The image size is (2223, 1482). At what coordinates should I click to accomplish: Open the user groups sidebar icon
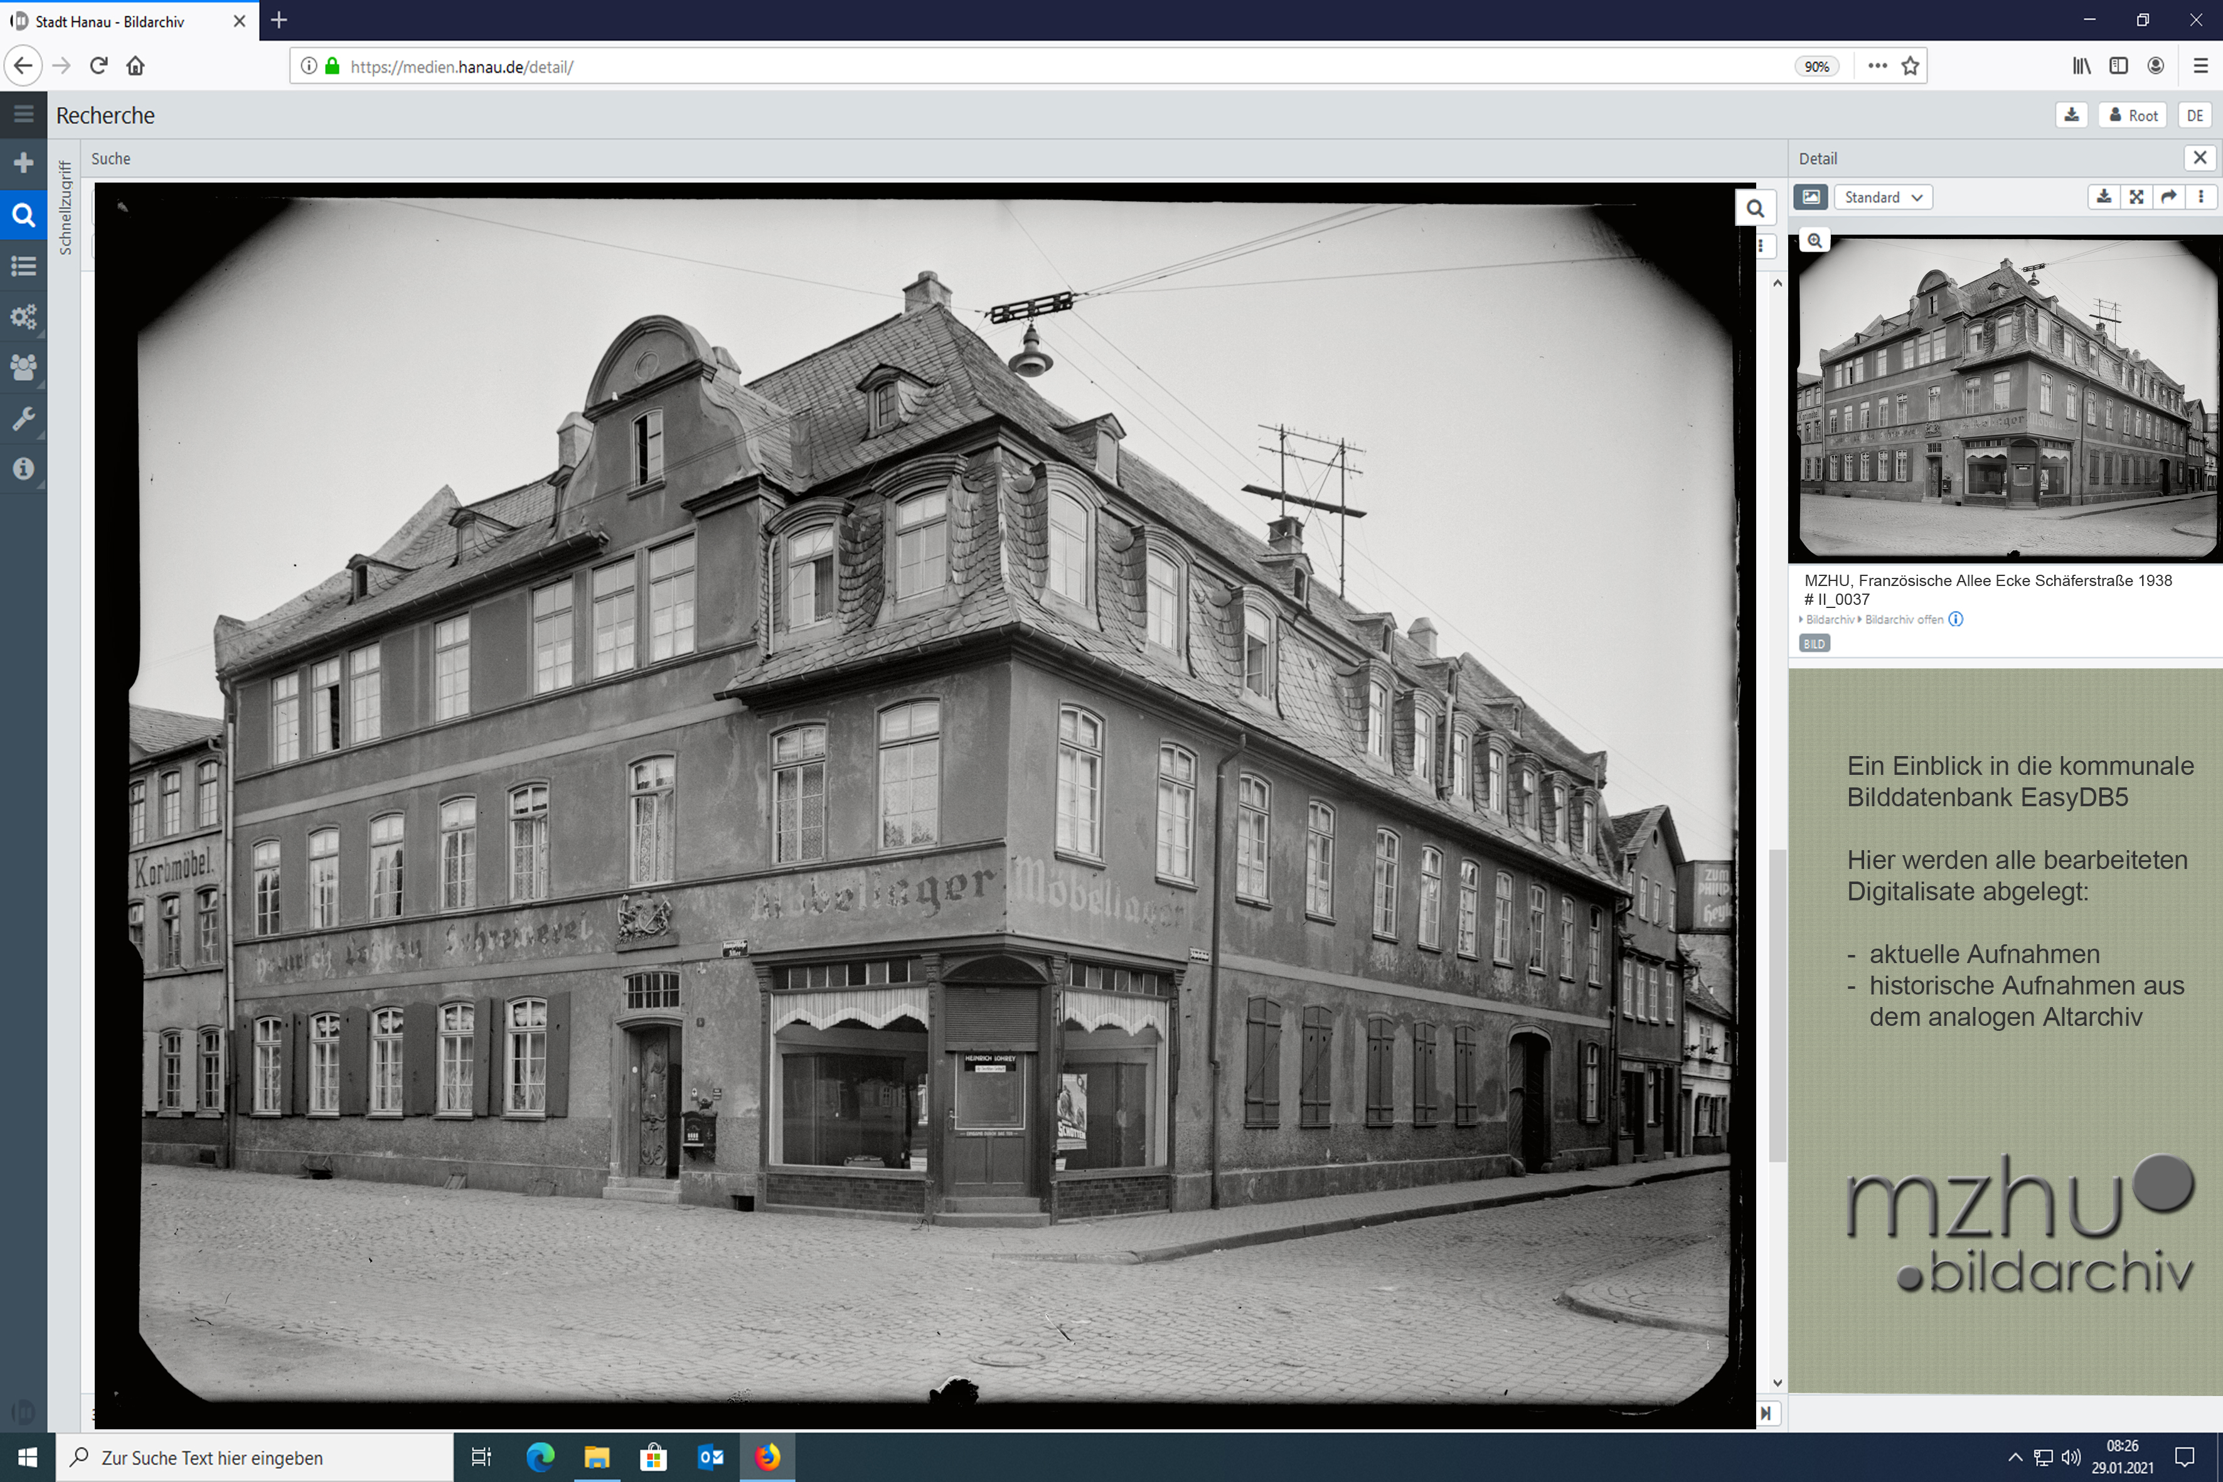pyautogui.click(x=24, y=366)
